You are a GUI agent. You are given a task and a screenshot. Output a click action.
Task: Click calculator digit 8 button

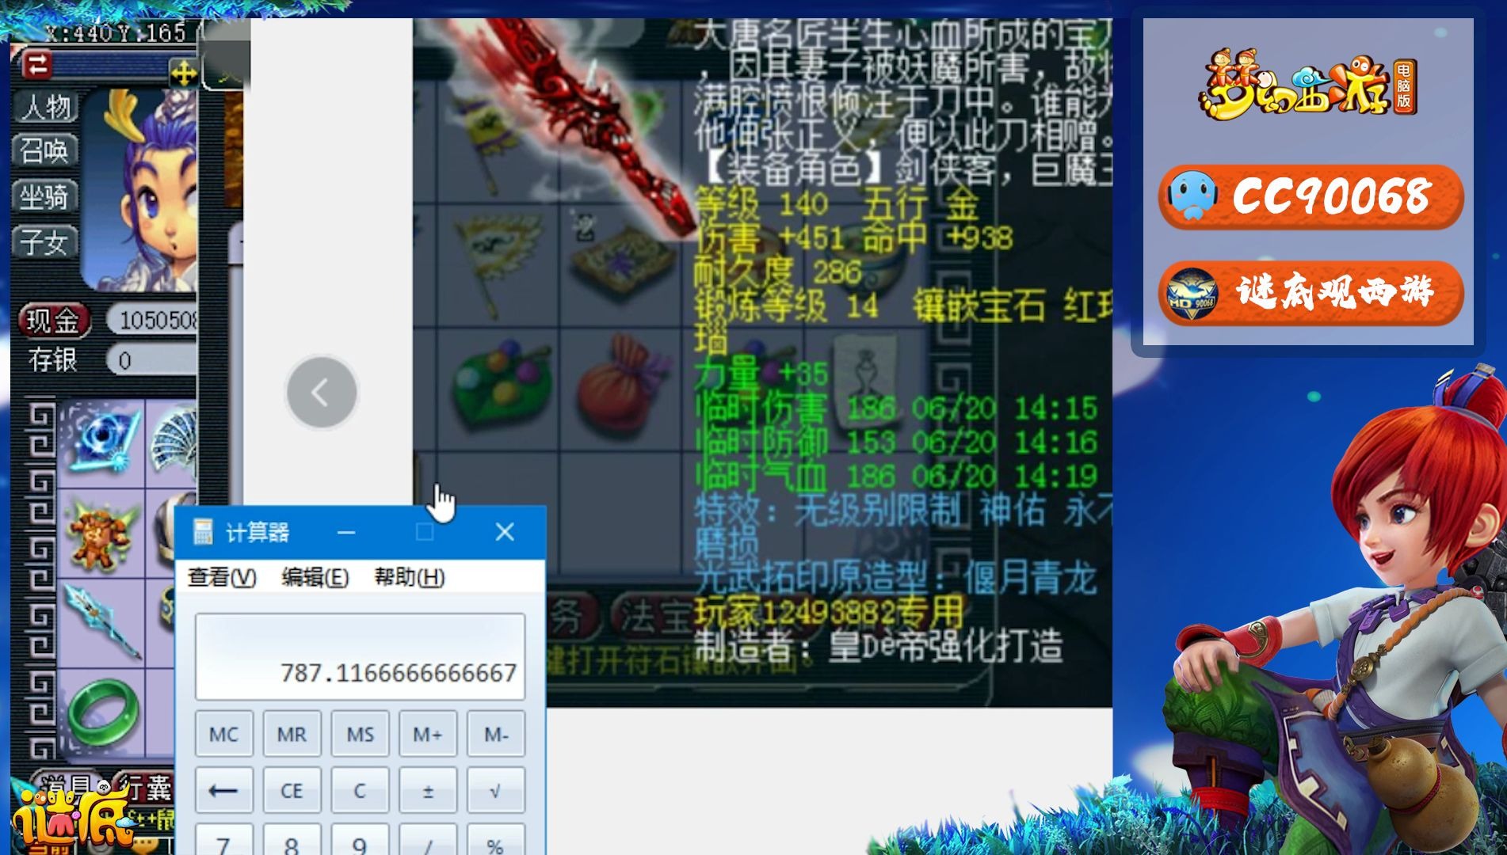[292, 839]
